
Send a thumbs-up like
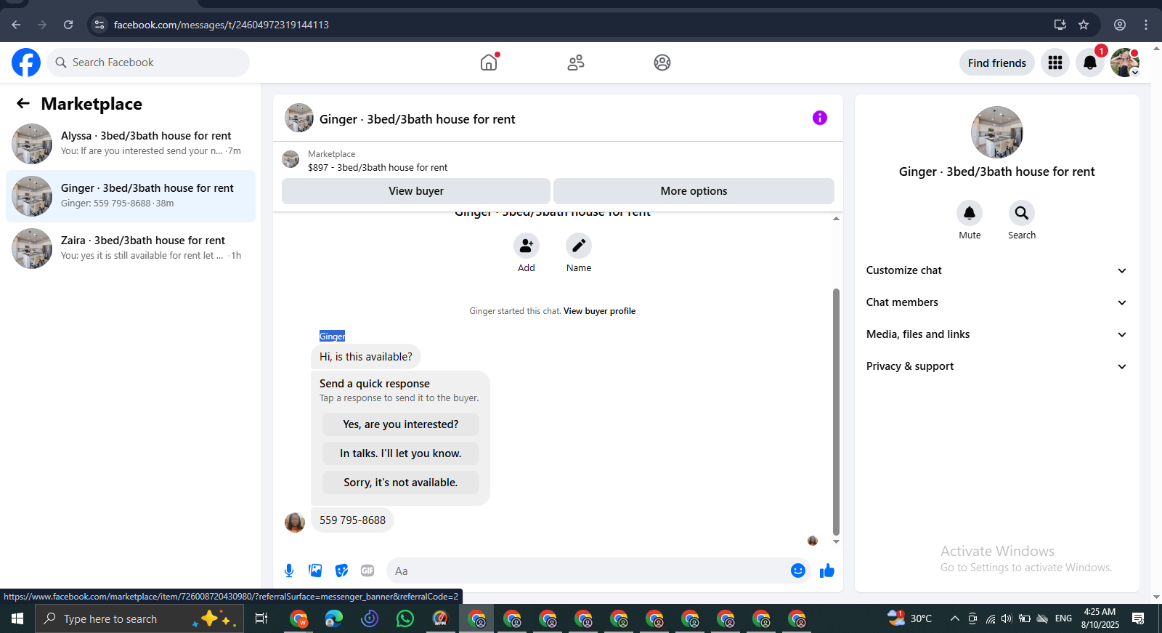point(827,570)
